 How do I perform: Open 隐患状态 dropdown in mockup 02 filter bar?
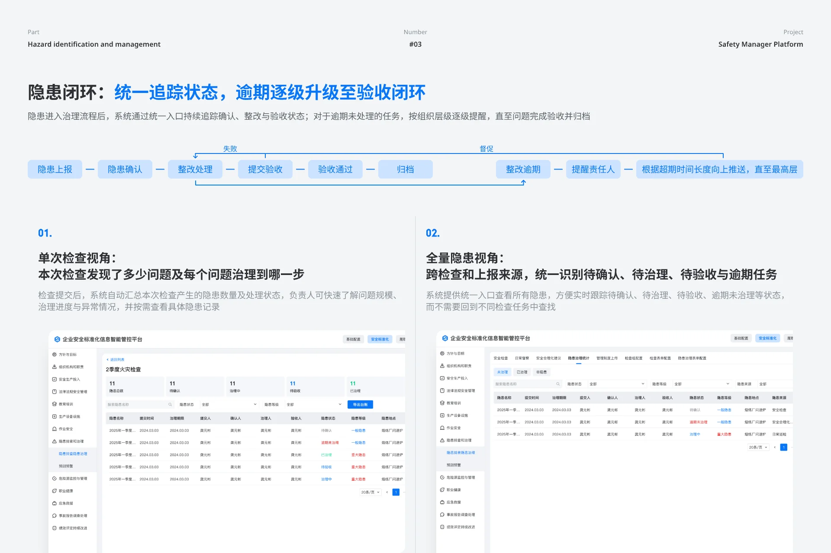(x=617, y=384)
